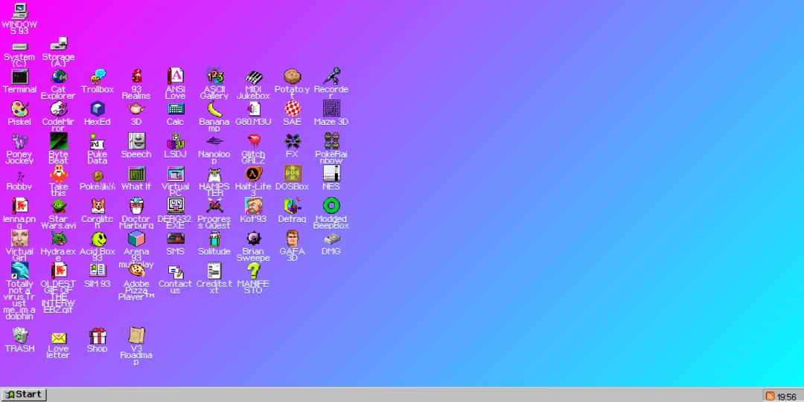Open the Credits.txt file icon

pos(214,271)
